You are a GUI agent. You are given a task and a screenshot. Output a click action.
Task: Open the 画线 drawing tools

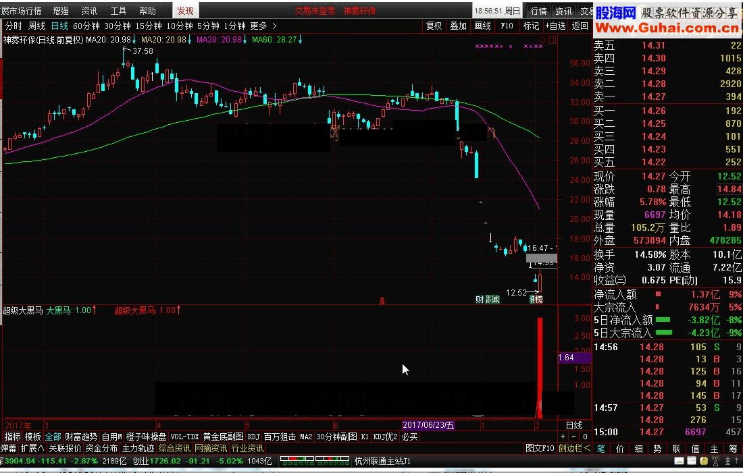(483, 26)
